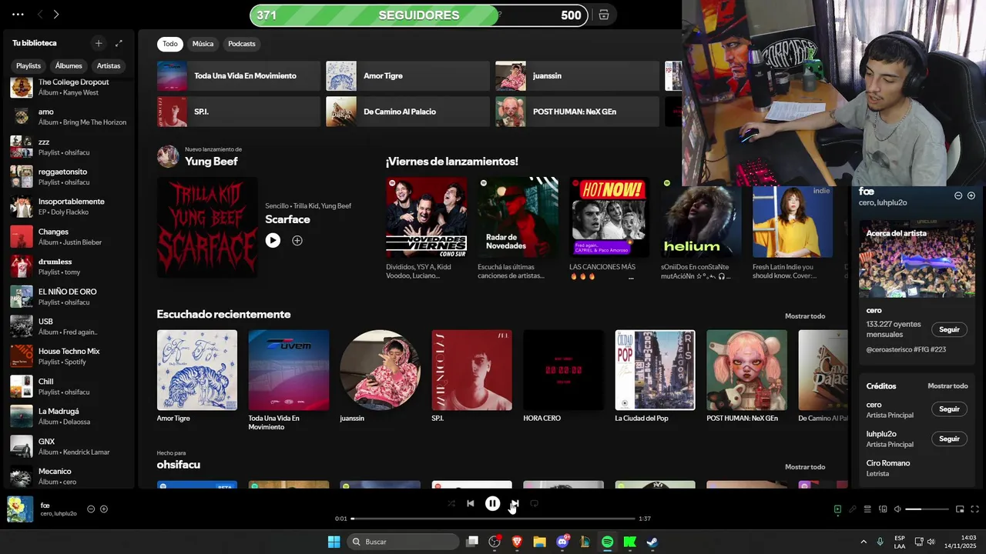Open Toda Una Vida En Movimiento shortcut
Viewport: 986px width, 554px height.
coord(239,76)
